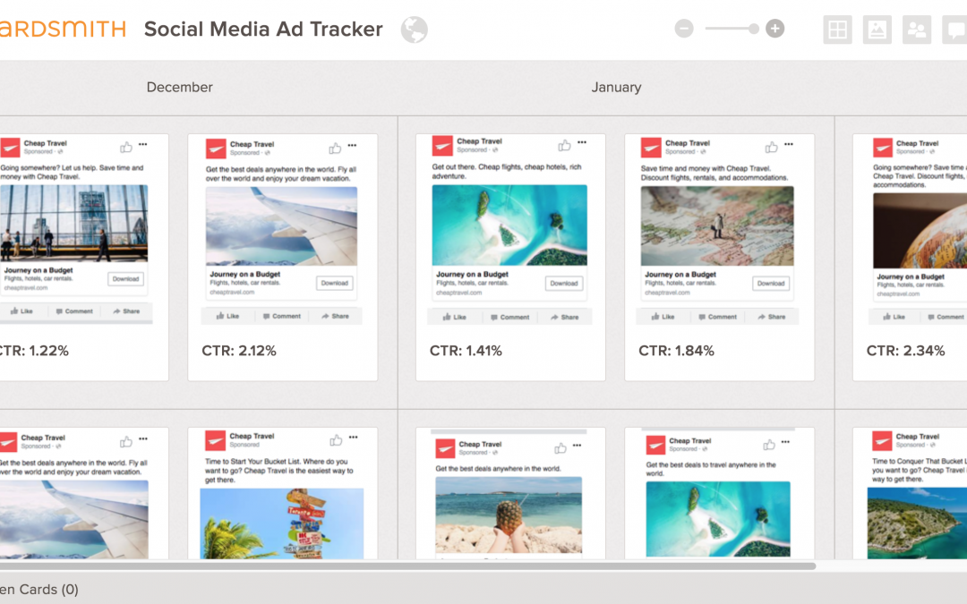Open the card with CTR: 1.84%

tap(719, 257)
